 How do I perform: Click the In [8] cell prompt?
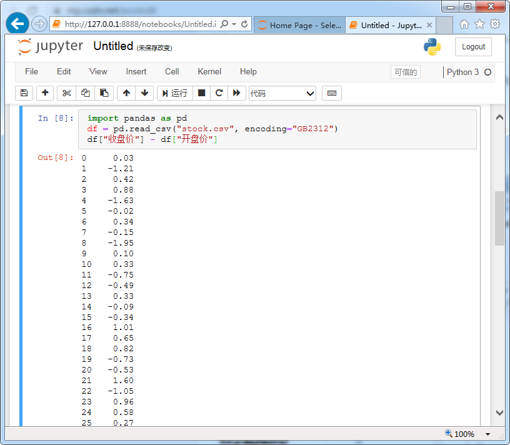[56, 118]
